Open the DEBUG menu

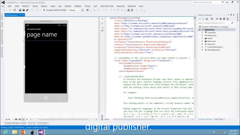pos(44,6)
